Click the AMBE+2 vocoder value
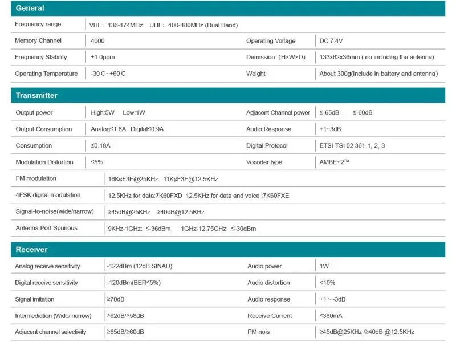456x342 pixels. tap(334, 162)
